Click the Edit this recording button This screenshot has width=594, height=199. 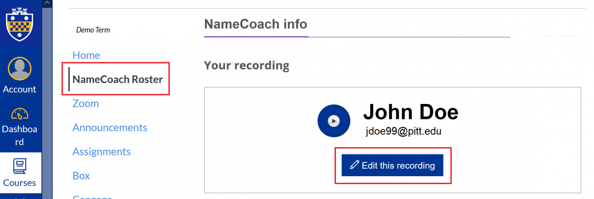[x=393, y=165]
